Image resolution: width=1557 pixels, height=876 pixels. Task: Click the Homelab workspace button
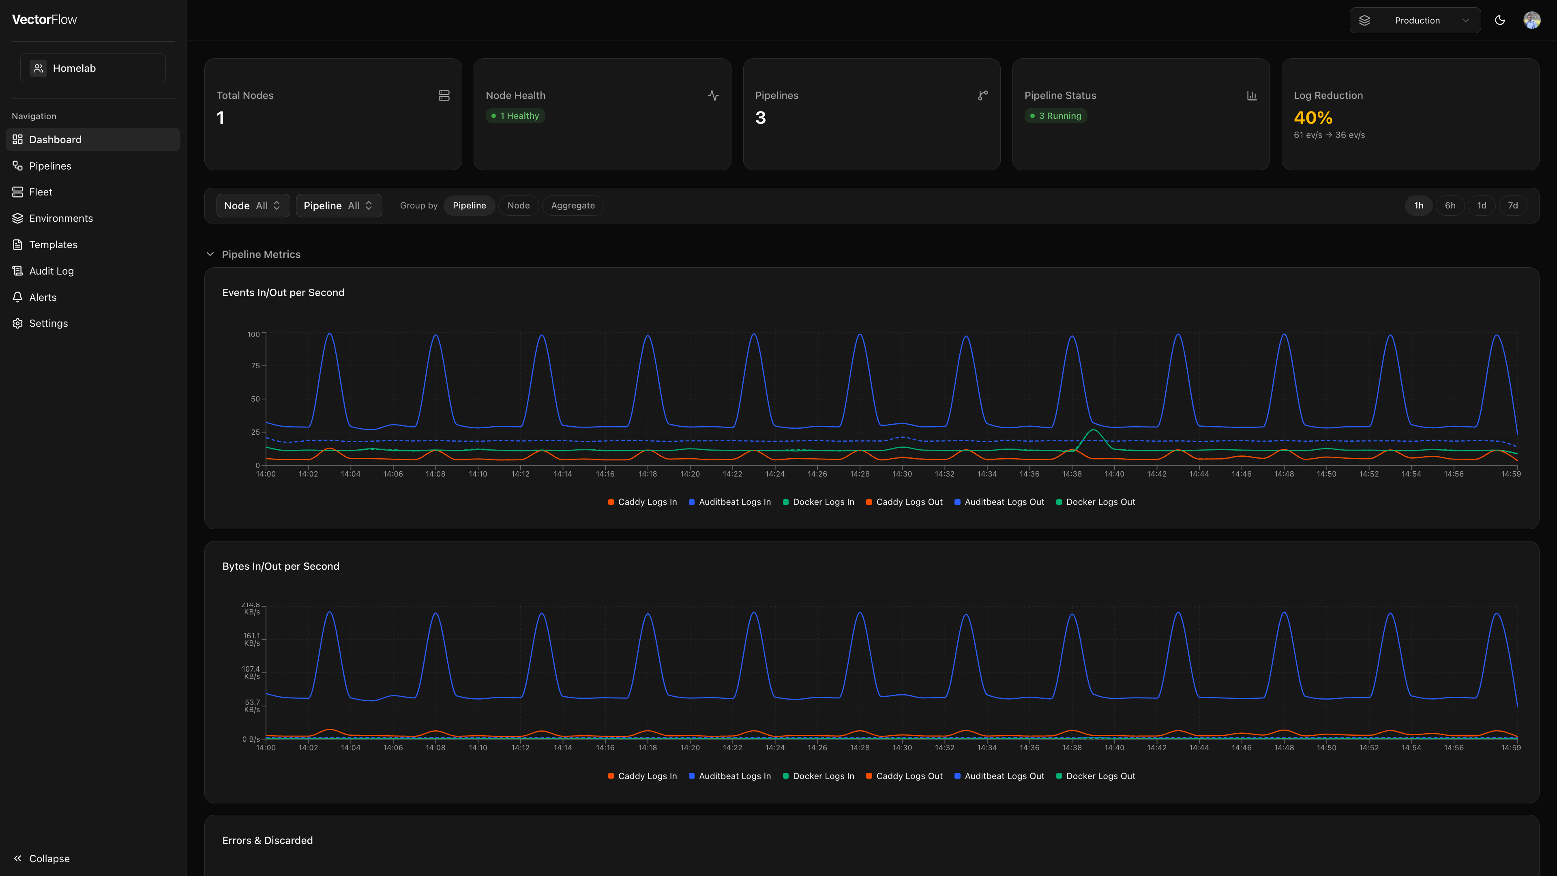point(92,68)
